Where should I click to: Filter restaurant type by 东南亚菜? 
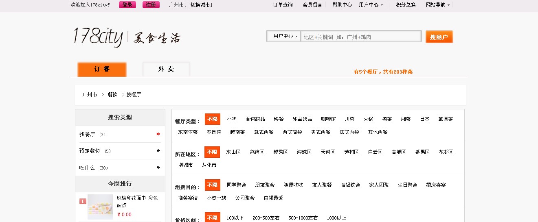pos(188,132)
